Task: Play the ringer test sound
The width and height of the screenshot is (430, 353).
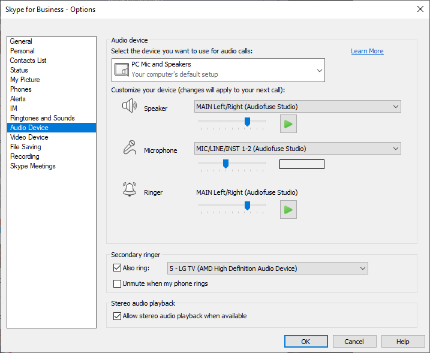Action: pyautogui.click(x=288, y=210)
